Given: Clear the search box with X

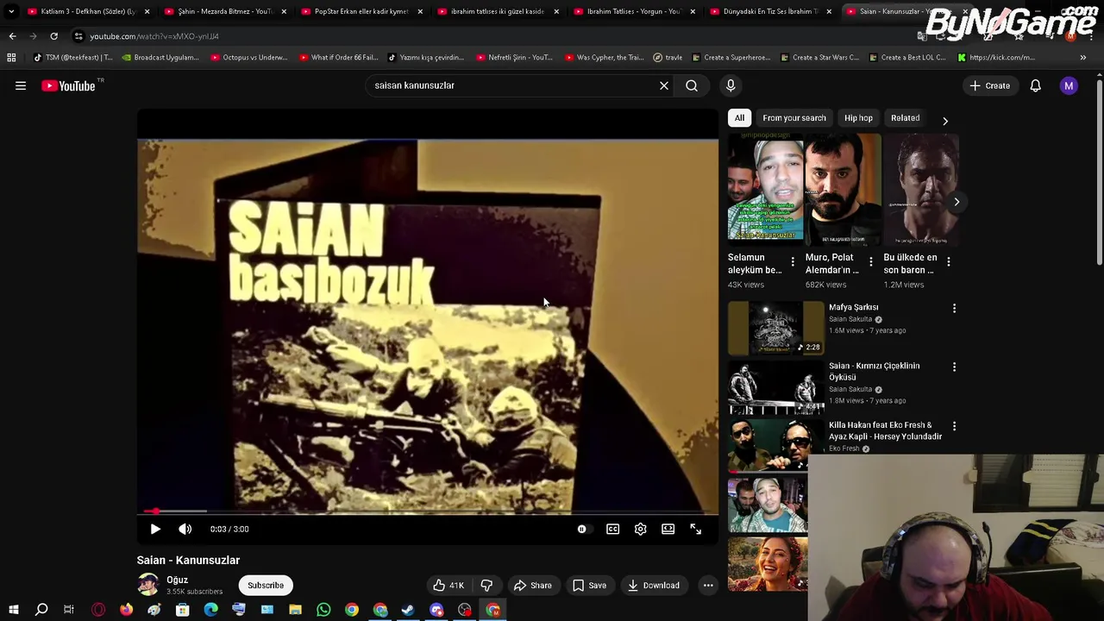Looking at the screenshot, I should click(x=664, y=85).
